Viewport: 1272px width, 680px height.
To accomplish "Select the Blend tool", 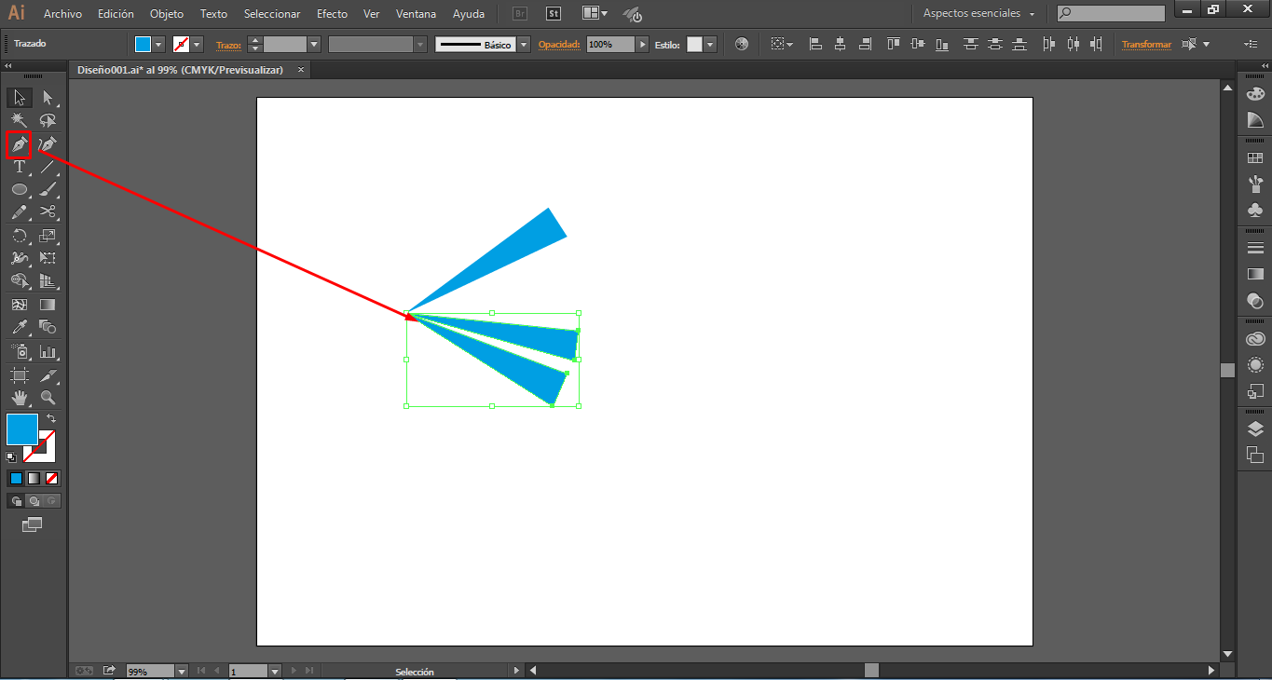I will [48, 327].
